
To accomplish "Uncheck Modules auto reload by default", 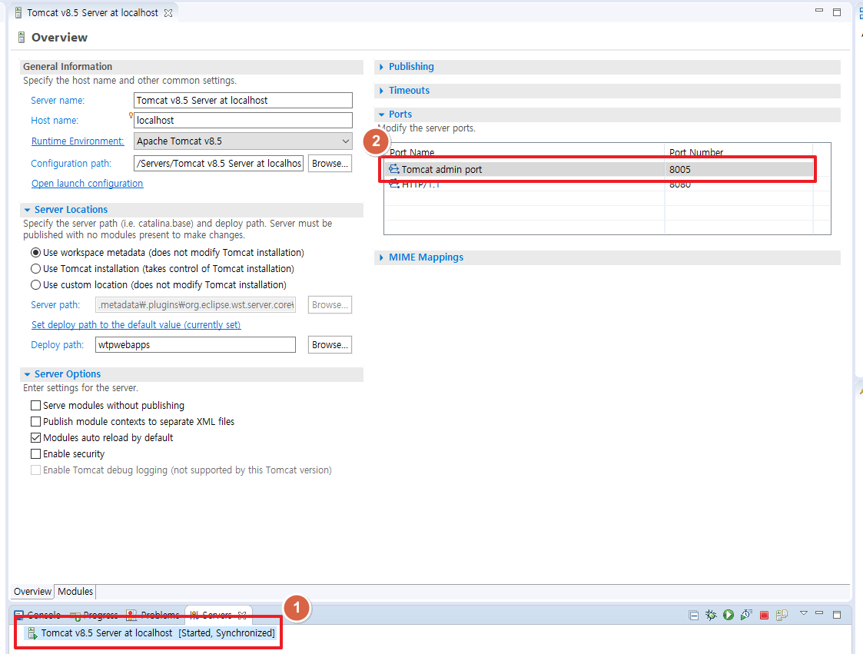I will (36, 437).
